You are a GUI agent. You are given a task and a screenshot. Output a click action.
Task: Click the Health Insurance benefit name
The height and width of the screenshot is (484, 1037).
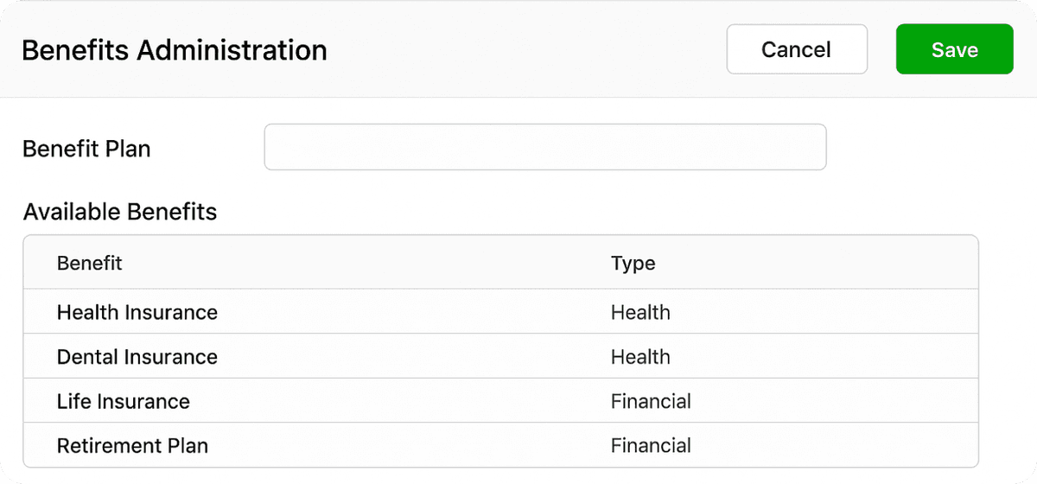pyautogui.click(x=137, y=312)
